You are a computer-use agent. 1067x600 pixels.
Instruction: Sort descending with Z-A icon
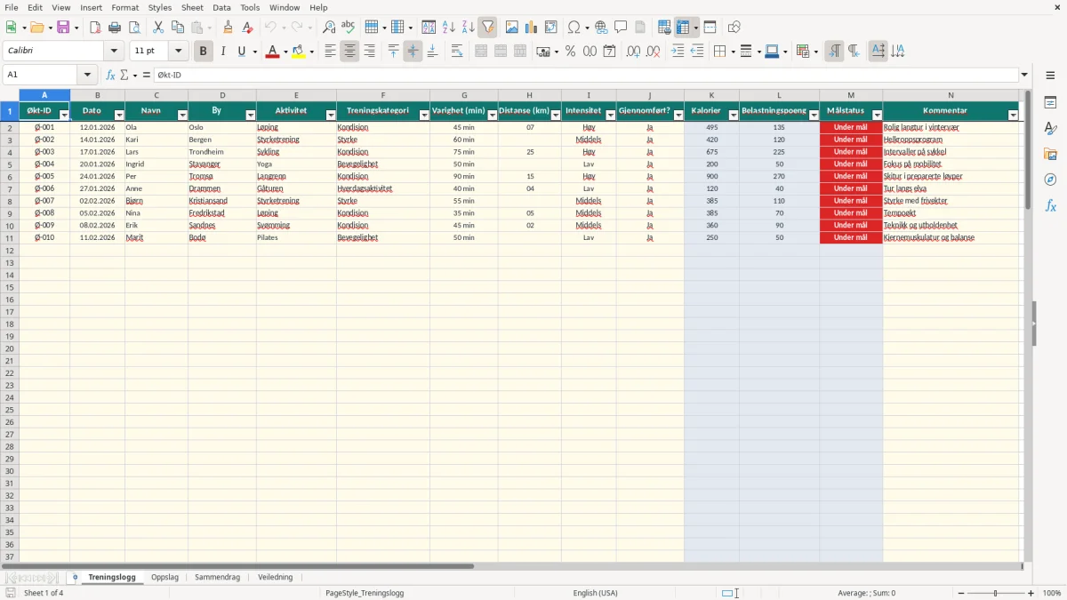[468, 28]
